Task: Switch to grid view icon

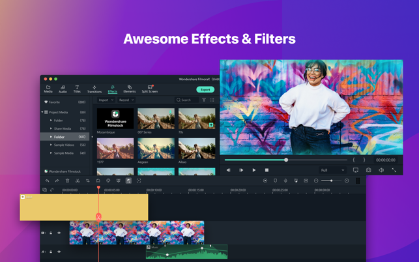Action: click(212, 100)
